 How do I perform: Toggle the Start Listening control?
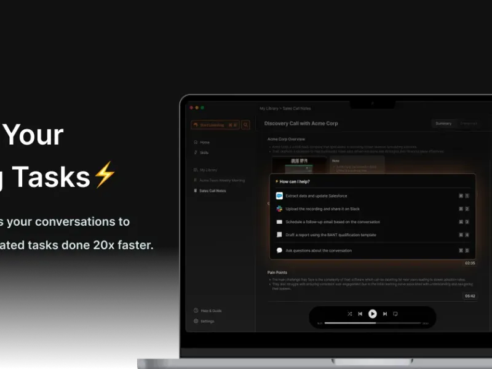point(212,125)
